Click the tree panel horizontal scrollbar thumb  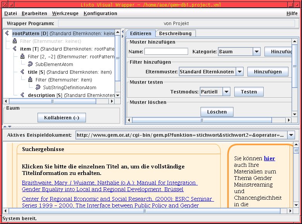53,102
